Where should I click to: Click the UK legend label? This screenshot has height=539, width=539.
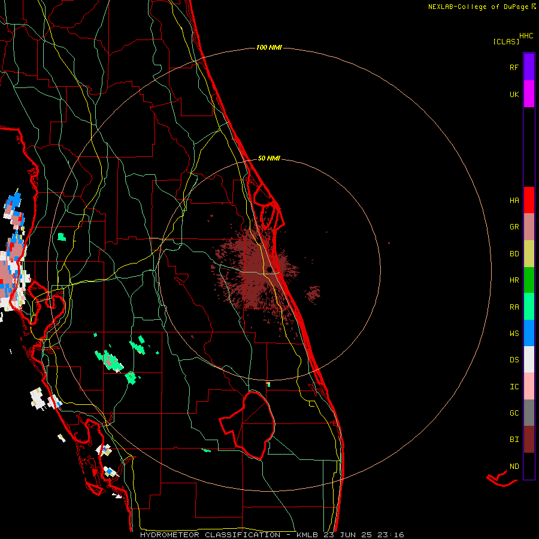514,94
